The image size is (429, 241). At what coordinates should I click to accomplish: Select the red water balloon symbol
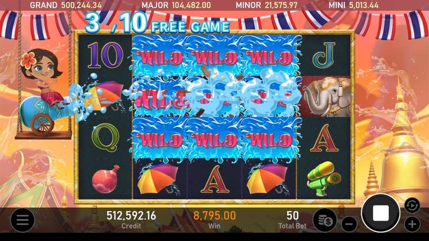tap(106, 179)
